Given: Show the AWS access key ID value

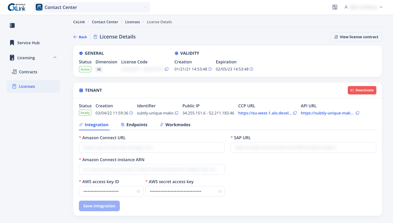Looking at the screenshot, I should 138,191.
